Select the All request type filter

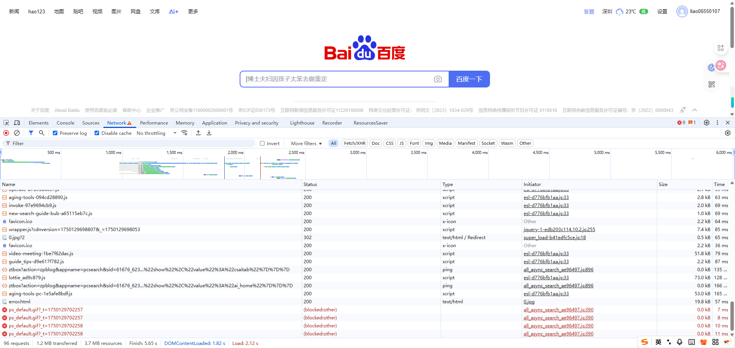coord(333,143)
